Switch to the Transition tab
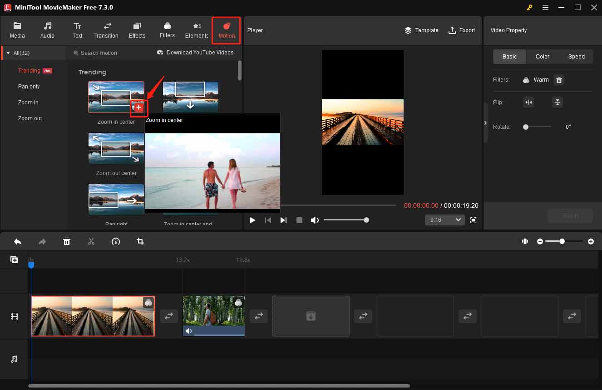Screen dimensions: 602x390 coord(106,30)
